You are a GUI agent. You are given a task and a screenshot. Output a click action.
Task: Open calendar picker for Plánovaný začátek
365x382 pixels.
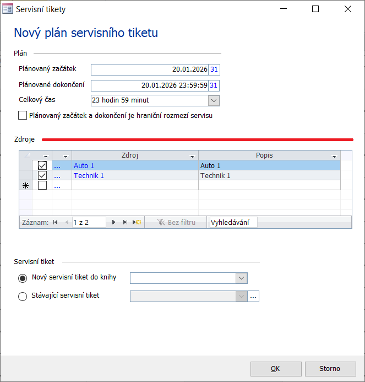point(214,69)
